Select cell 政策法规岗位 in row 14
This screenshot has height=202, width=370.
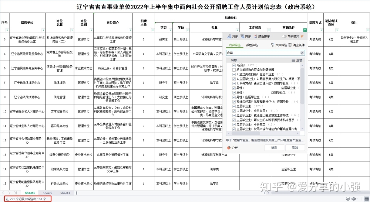60,169
